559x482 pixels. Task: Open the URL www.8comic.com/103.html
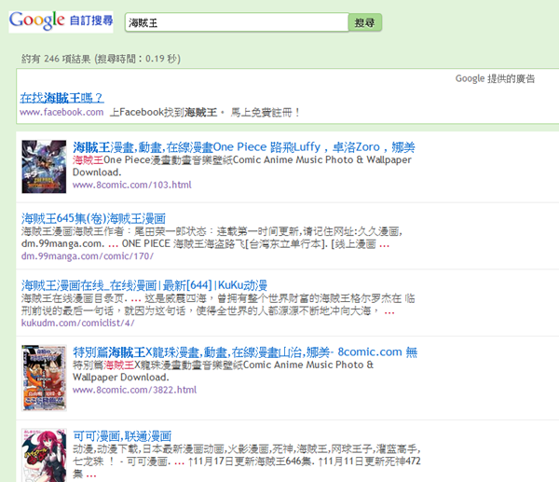pos(132,185)
